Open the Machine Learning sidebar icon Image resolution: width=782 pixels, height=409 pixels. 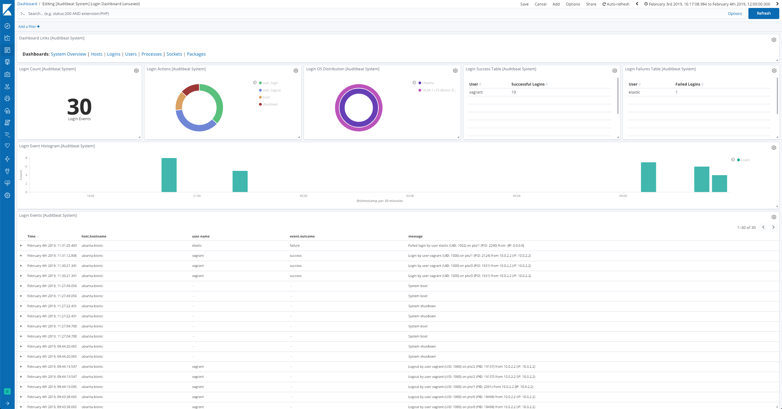pos(7,98)
